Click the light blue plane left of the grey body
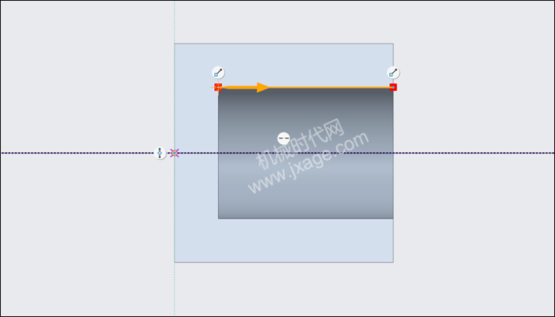 coord(196,198)
